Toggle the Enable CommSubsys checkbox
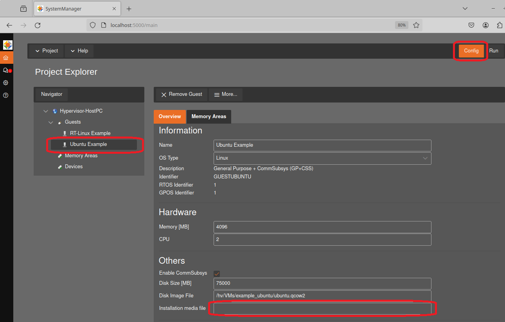The width and height of the screenshot is (505, 322). (x=217, y=273)
